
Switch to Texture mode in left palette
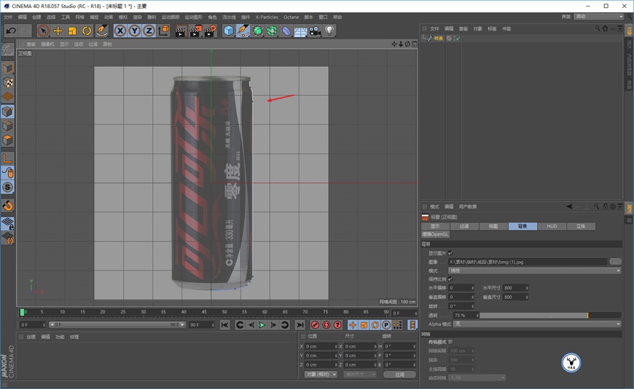coord(8,83)
